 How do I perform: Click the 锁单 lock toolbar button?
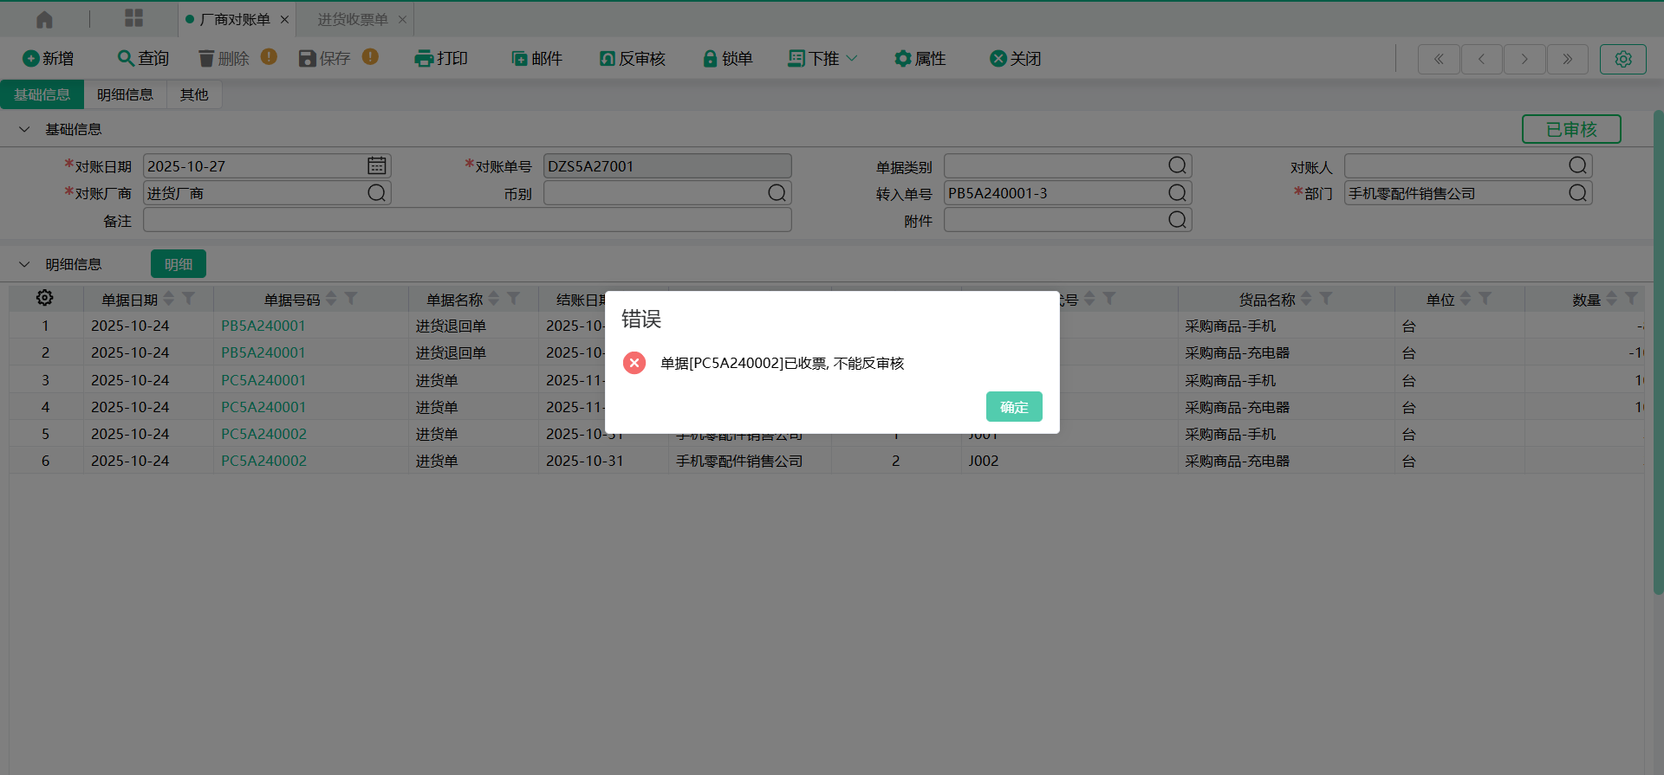point(726,59)
